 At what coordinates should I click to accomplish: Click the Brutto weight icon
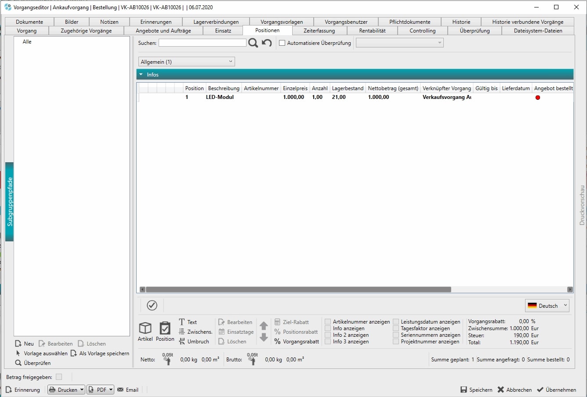pos(252,359)
